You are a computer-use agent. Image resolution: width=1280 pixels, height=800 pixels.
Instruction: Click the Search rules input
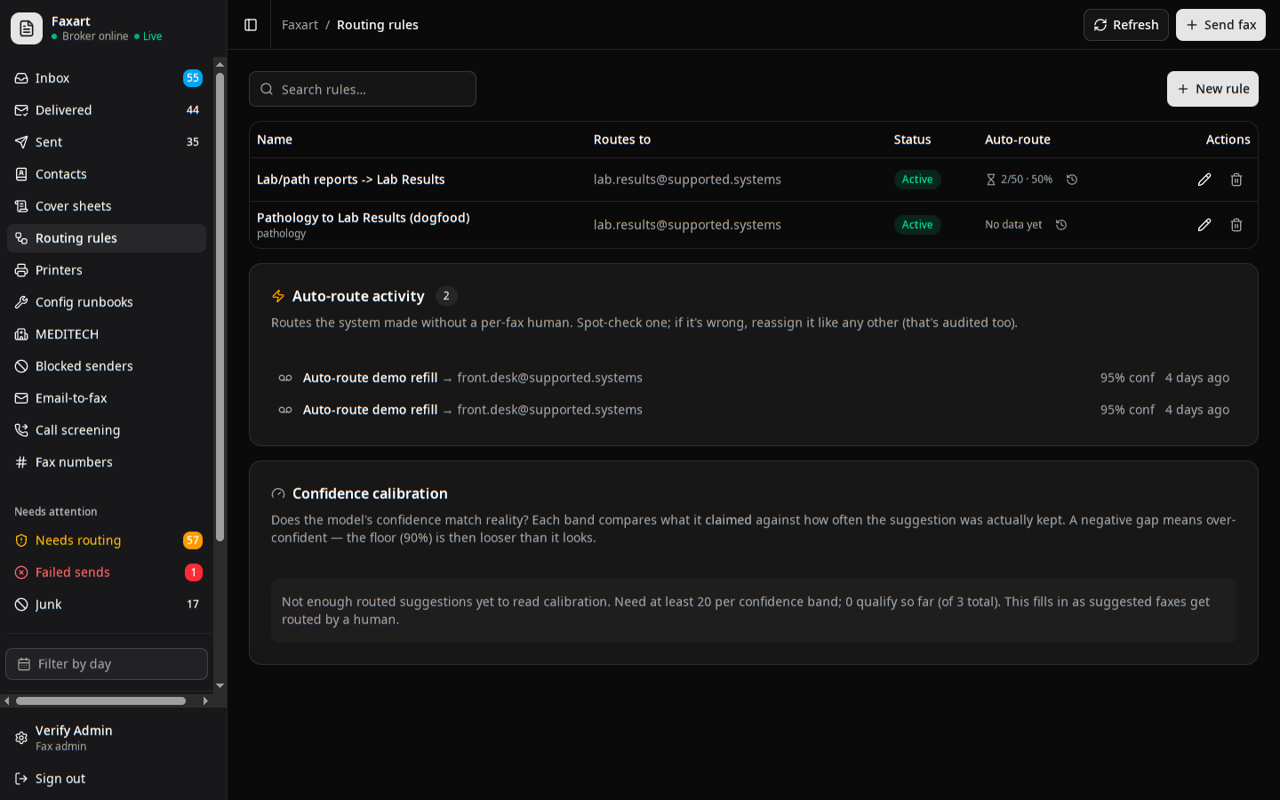[x=363, y=89]
